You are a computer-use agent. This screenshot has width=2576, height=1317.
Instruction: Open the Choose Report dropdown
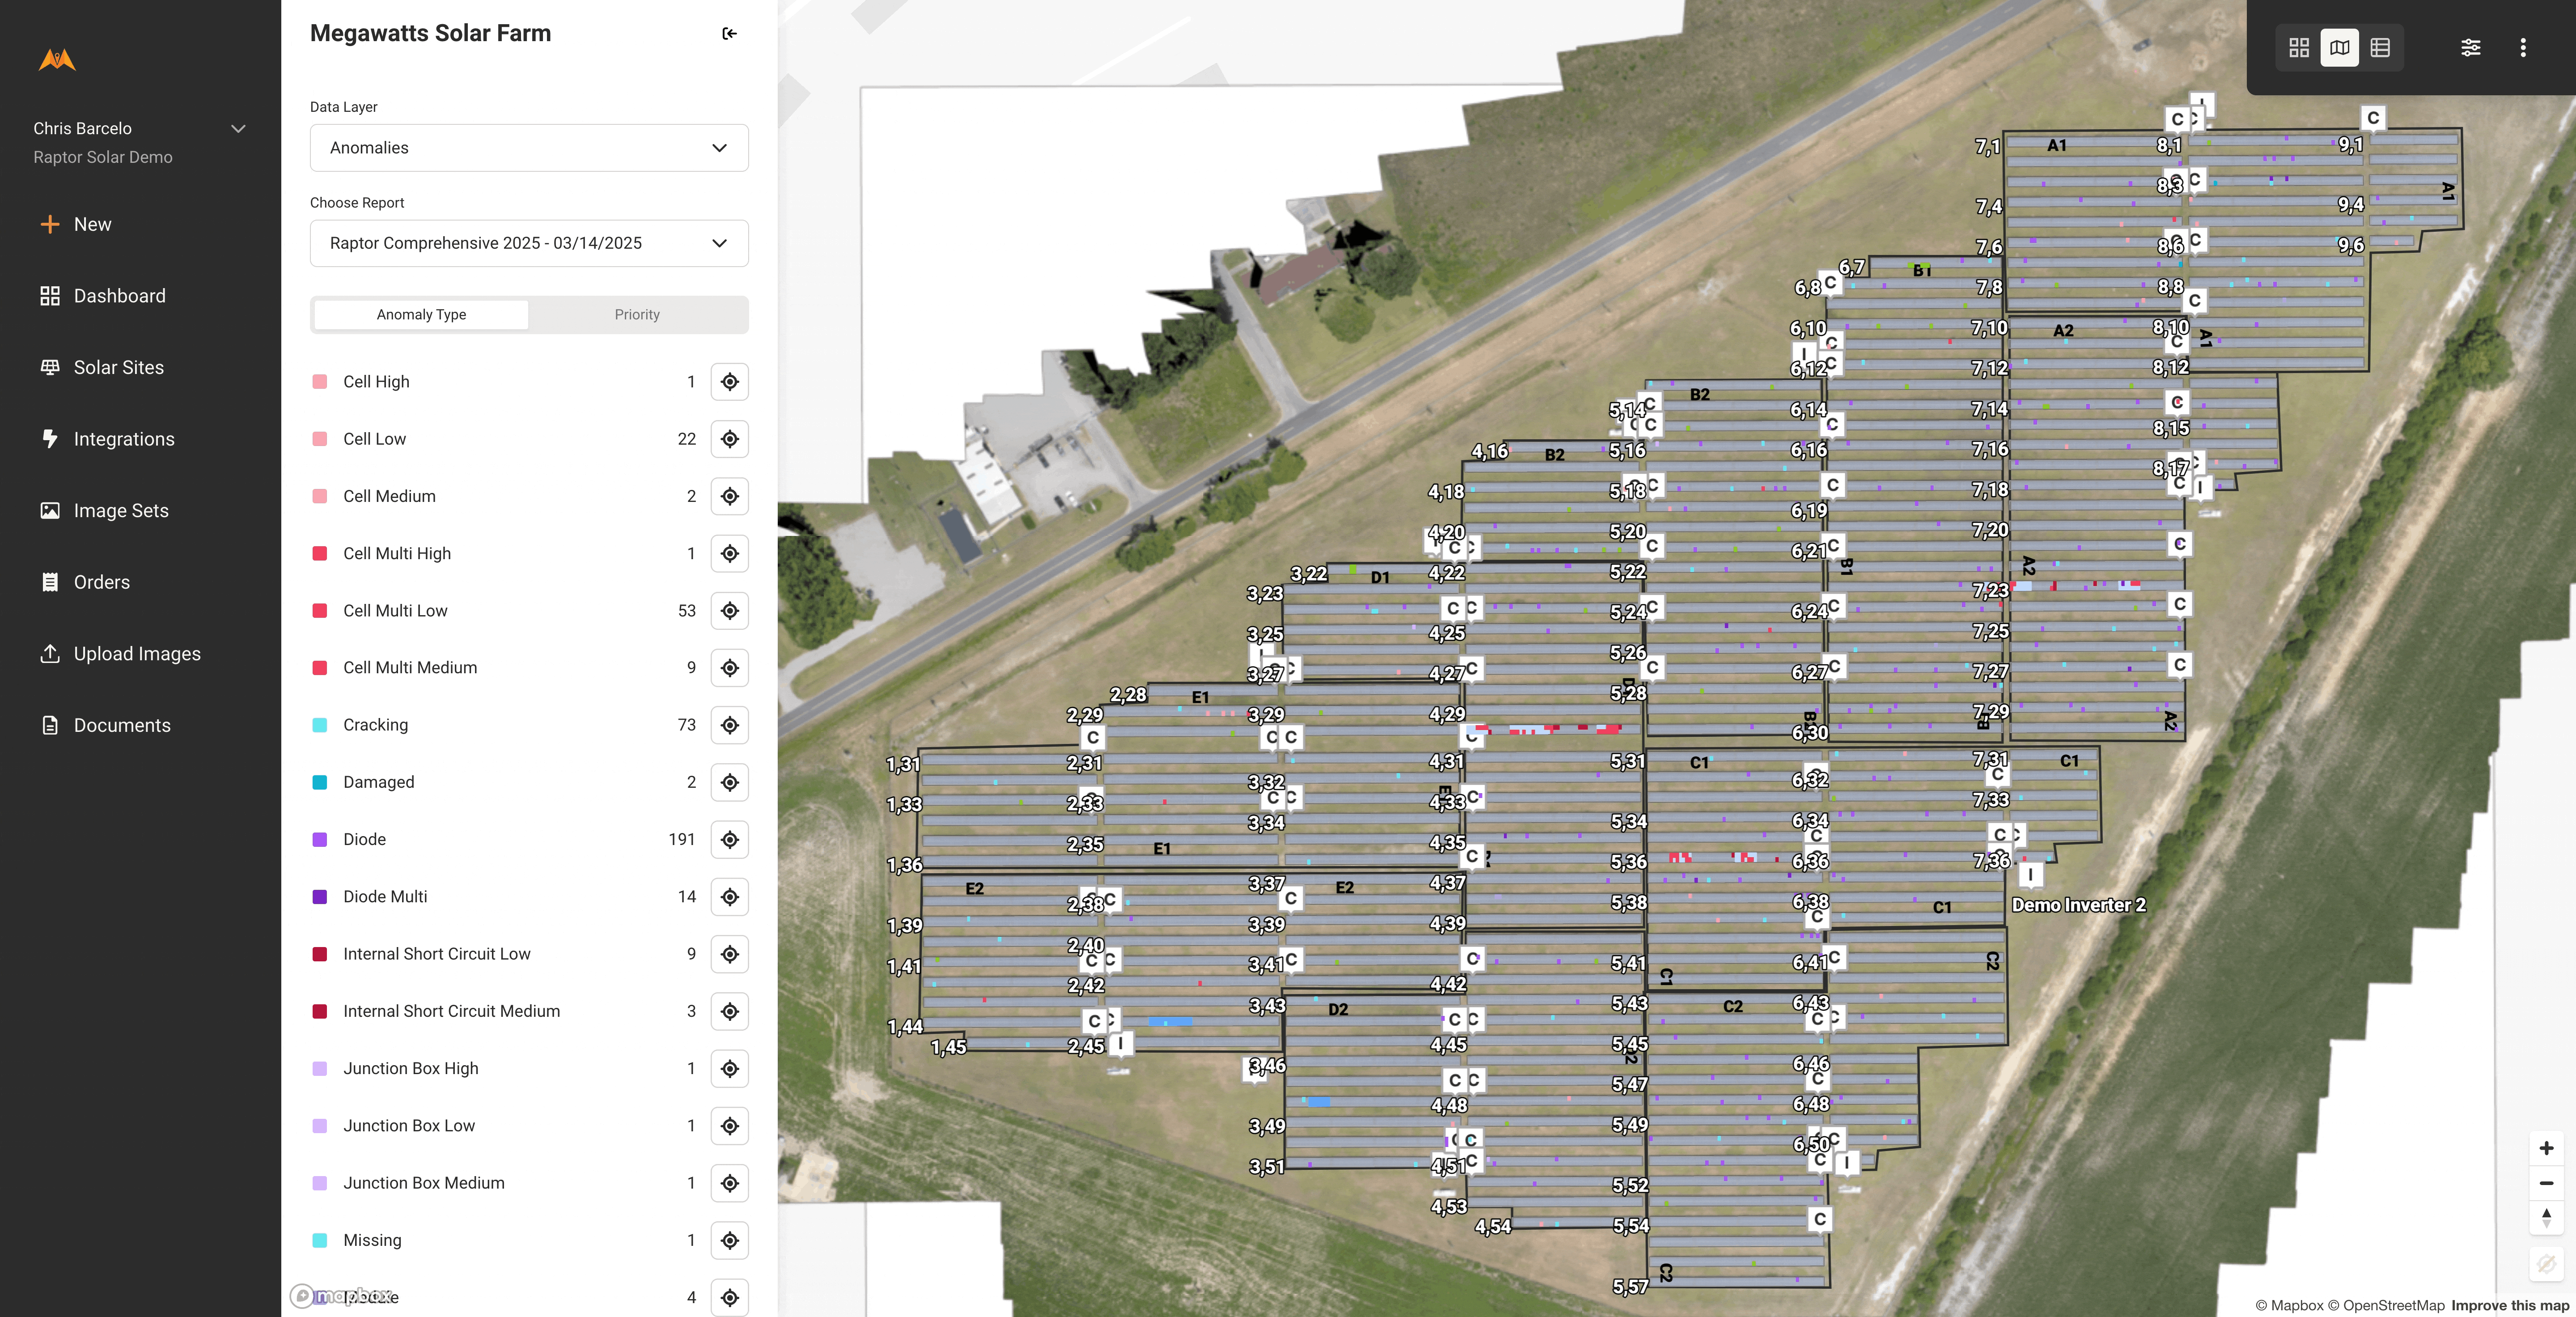point(529,244)
